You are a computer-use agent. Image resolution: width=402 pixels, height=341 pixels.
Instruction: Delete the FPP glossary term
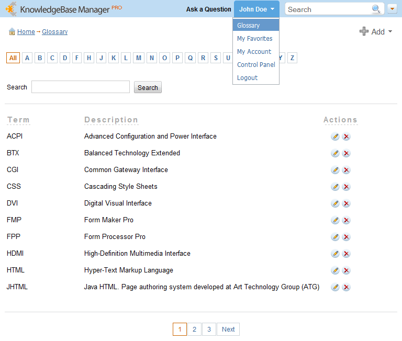pyautogui.click(x=346, y=237)
